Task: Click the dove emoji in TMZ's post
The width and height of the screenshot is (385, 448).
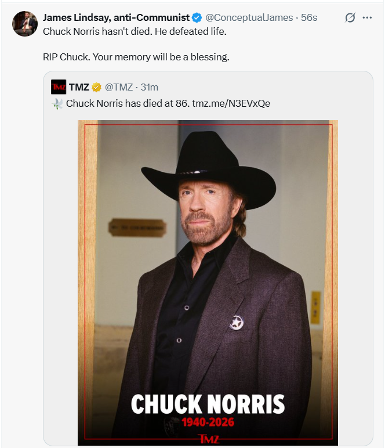Action: pos(57,104)
